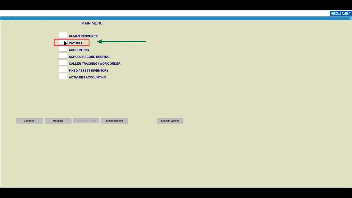The height and width of the screenshot is (198, 352).
Task: Select the Payroll menu box
Action: 63,42
